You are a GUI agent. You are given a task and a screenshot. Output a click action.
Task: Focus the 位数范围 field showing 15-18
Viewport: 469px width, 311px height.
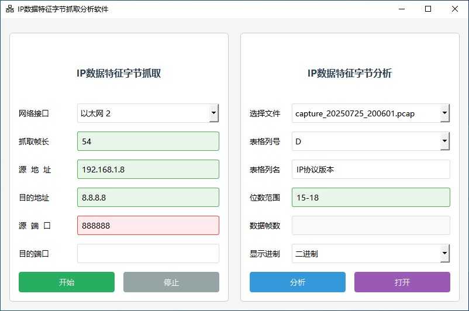[371, 198]
